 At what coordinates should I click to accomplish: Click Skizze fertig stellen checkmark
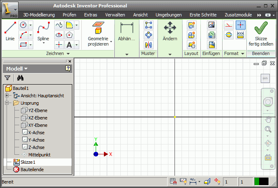(x=261, y=33)
